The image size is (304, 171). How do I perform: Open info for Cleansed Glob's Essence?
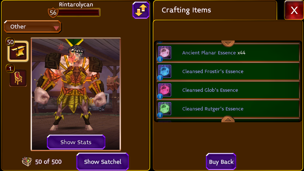tap(160, 96)
